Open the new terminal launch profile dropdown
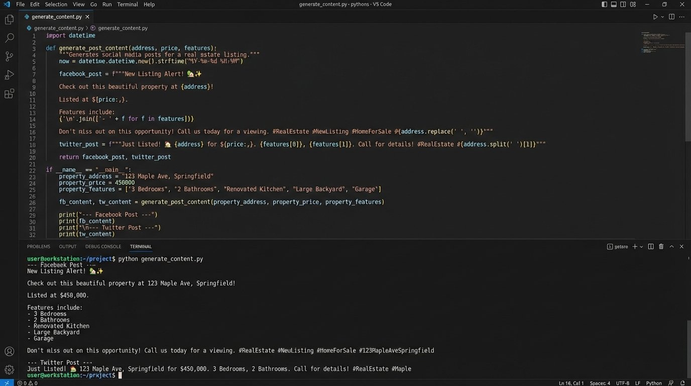This screenshot has height=386, width=691. pyautogui.click(x=642, y=247)
